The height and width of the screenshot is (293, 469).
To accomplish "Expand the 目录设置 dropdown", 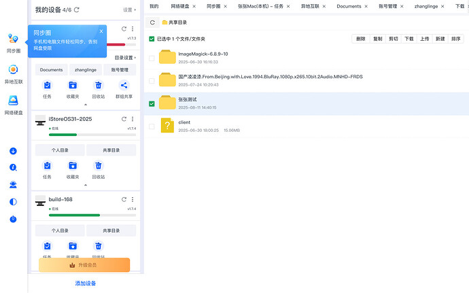I will (124, 58).
